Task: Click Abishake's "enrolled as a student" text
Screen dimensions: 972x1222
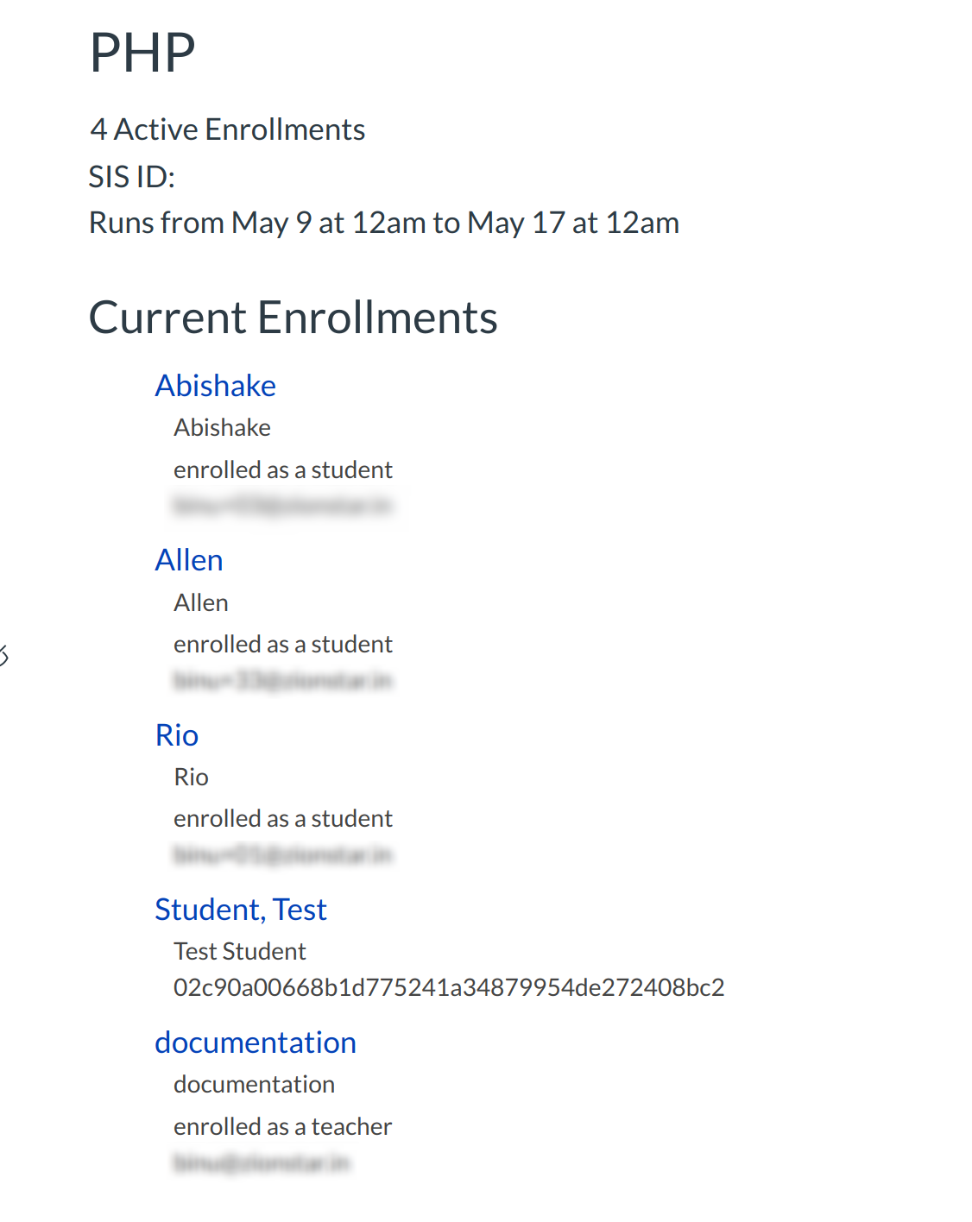Action: (x=282, y=470)
